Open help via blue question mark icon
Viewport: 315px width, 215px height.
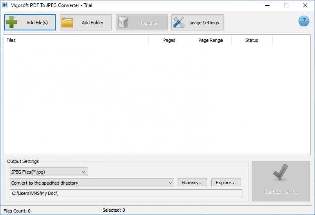(x=304, y=21)
